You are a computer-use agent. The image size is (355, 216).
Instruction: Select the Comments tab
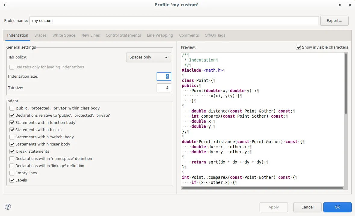click(x=189, y=35)
